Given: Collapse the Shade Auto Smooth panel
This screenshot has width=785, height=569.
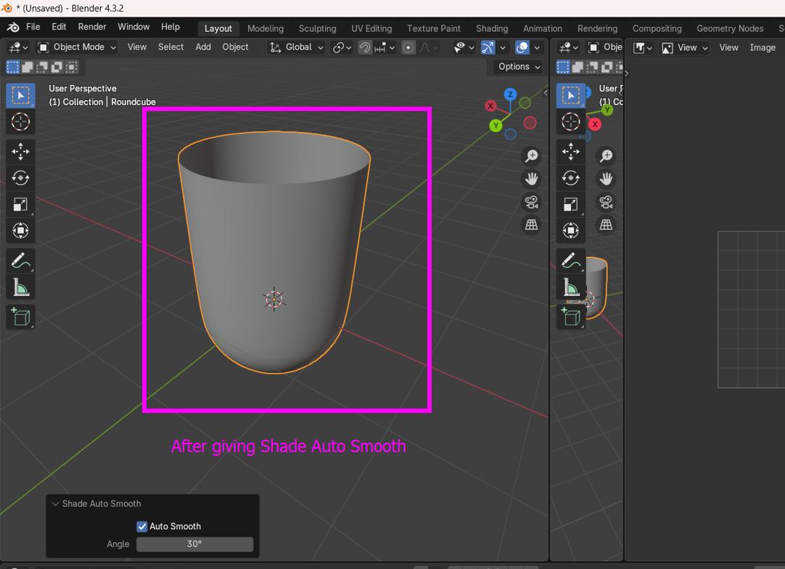Looking at the screenshot, I should point(56,504).
